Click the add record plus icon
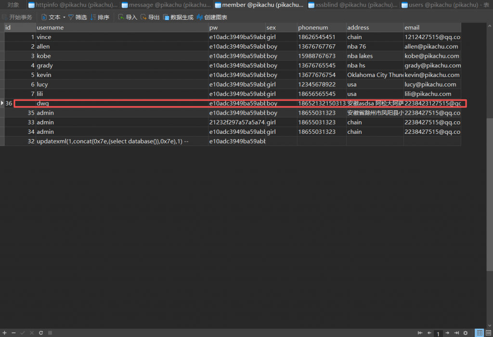 5,333
